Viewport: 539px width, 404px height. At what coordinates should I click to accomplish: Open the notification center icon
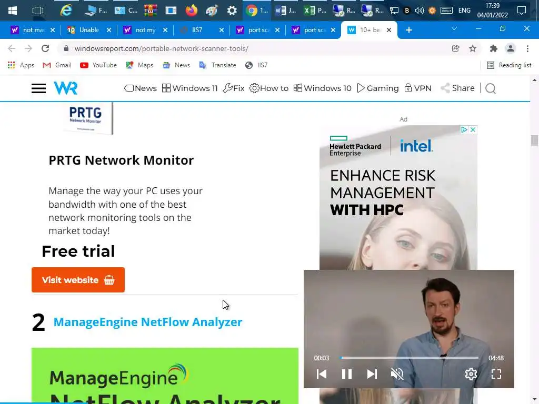522,11
